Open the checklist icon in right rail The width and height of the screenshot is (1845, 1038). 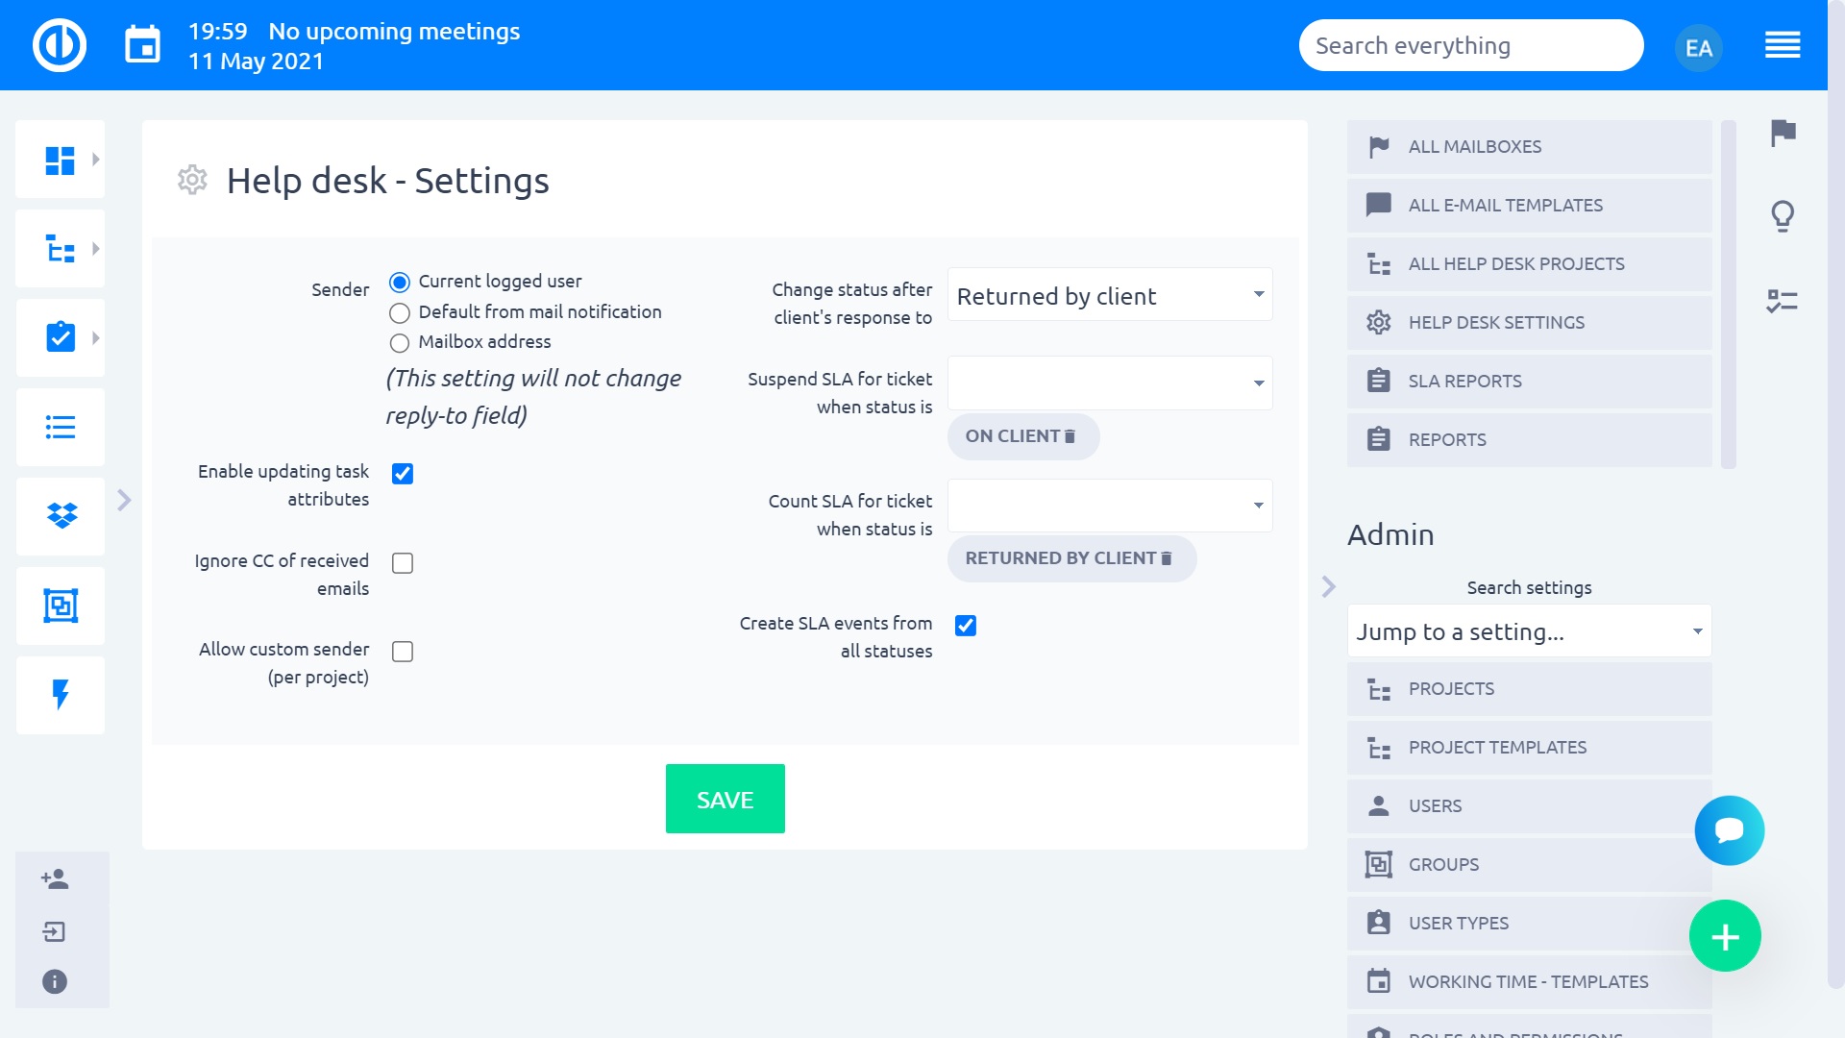click(x=1783, y=302)
